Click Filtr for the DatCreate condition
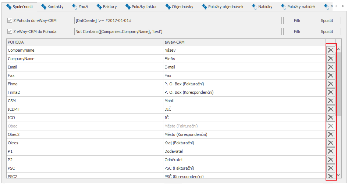 [x=297, y=21]
